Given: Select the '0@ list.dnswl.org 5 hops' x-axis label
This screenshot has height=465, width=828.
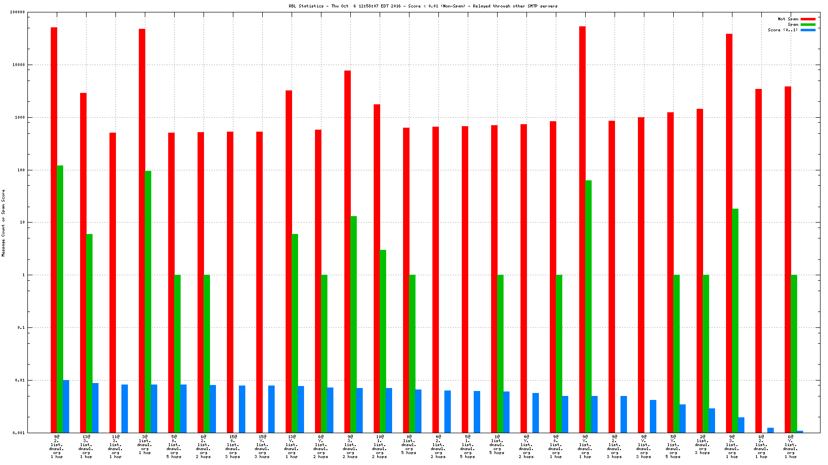Looking at the screenshot, I should coord(409,445).
